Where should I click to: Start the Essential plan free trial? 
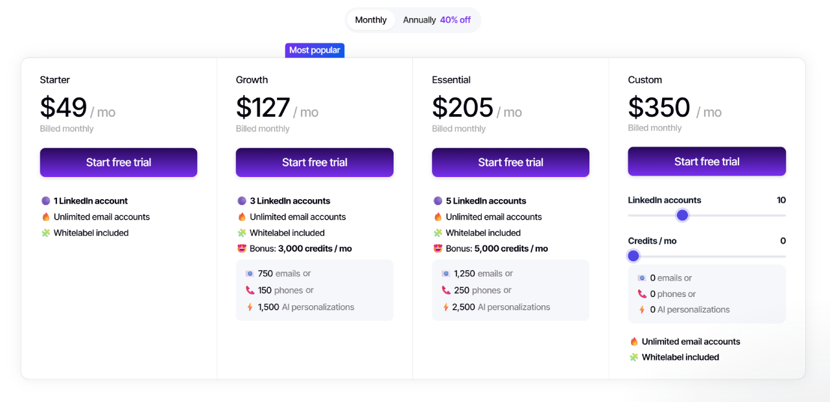[511, 162]
